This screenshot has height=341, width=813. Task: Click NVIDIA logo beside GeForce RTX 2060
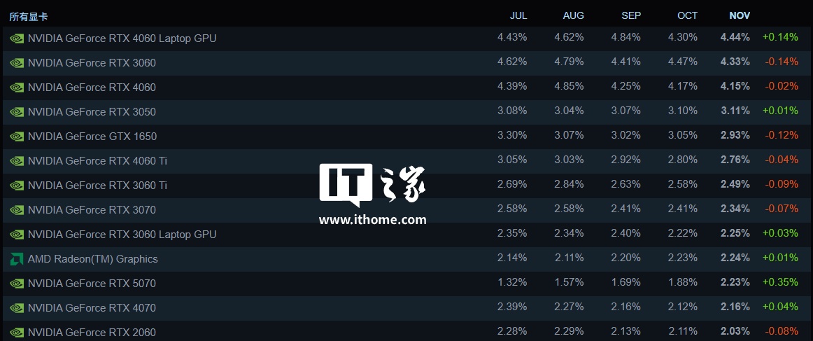pos(17,333)
